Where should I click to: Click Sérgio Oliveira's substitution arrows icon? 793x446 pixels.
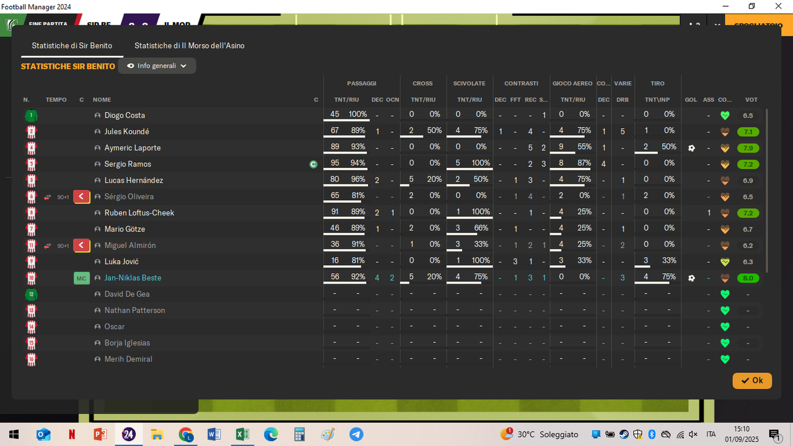tap(48, 197)
